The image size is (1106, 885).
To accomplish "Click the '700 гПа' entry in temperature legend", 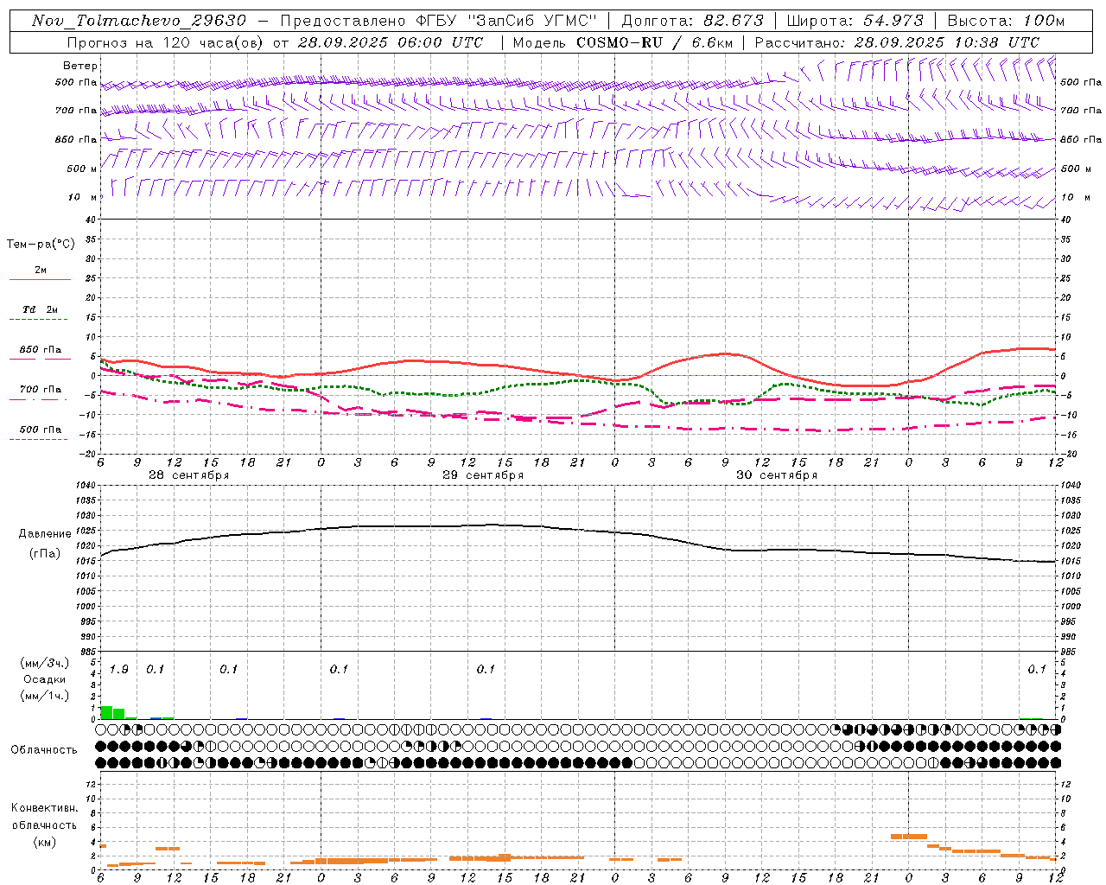I will coord(41,389).
